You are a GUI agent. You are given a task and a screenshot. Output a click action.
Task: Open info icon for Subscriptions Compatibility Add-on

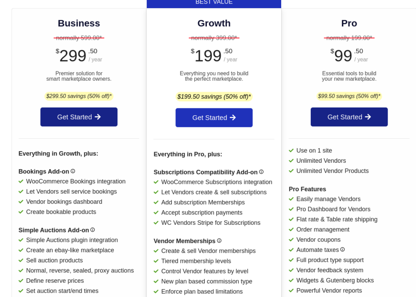261,172
